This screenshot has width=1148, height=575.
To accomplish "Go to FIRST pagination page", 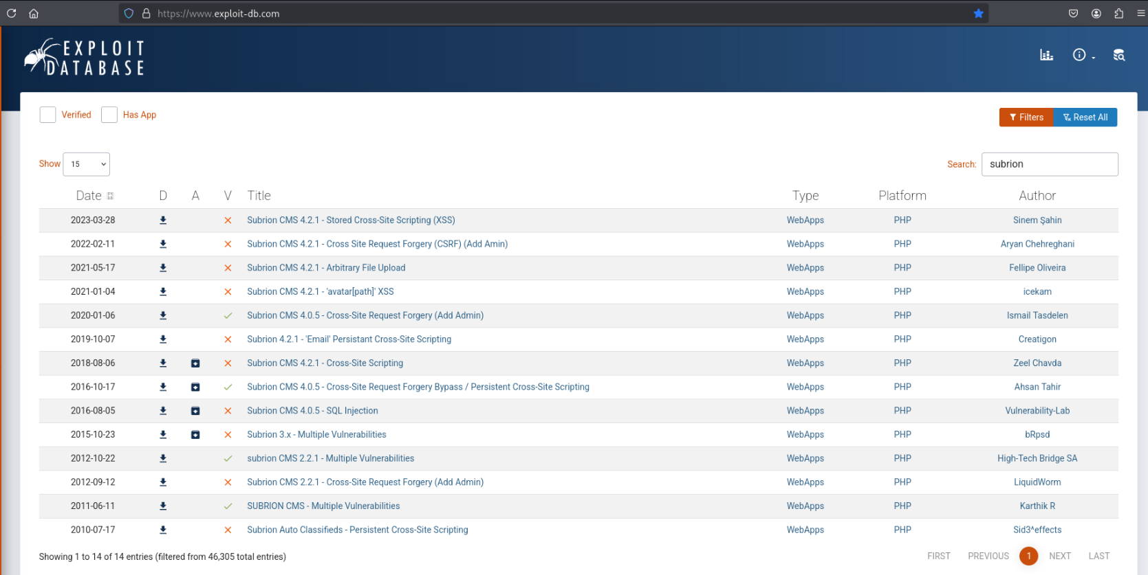I will pos(938,556).
